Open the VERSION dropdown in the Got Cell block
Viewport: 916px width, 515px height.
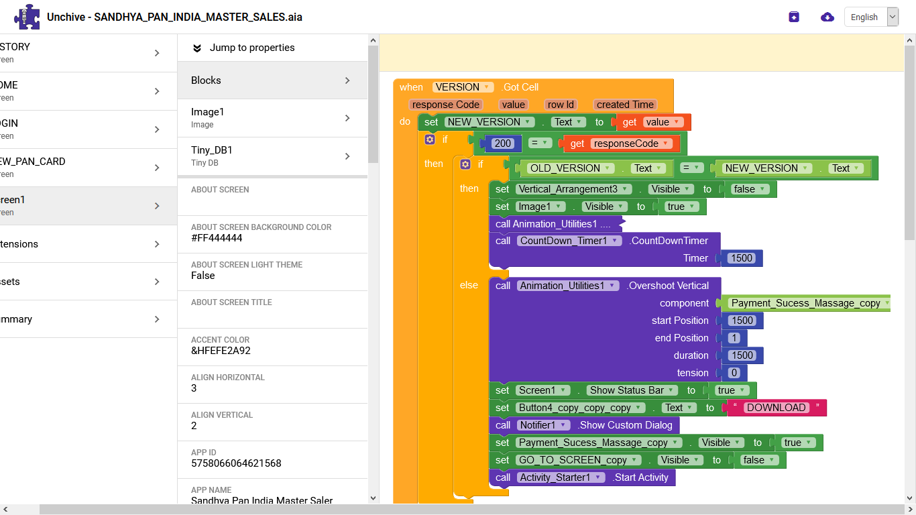pyautogui.click(x=488, y=87)
